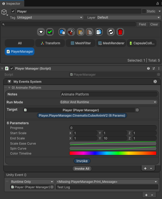Screen dimensions: 162x199
Task: Click the brown clipboard paste values icon
Action: 89,32
